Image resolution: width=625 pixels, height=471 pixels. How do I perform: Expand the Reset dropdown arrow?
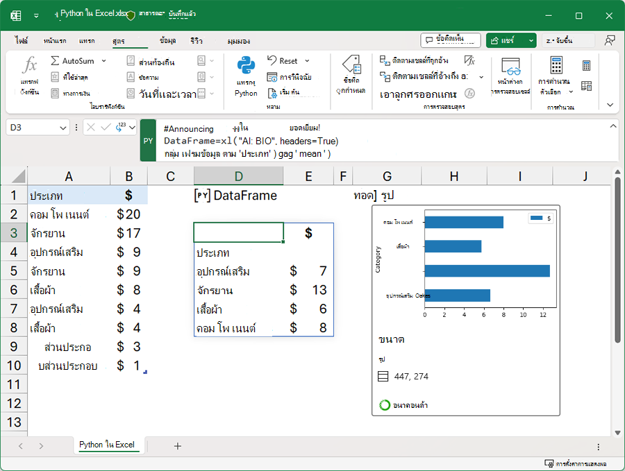pyautogui.click(x=308, y=61)
